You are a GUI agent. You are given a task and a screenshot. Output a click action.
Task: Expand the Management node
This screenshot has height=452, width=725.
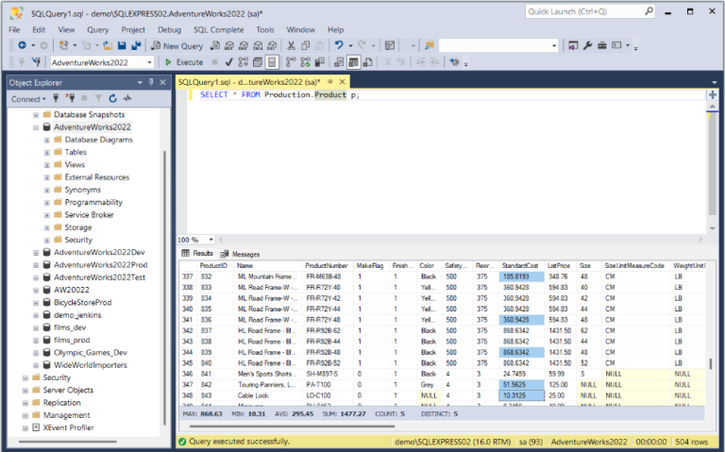25,415
